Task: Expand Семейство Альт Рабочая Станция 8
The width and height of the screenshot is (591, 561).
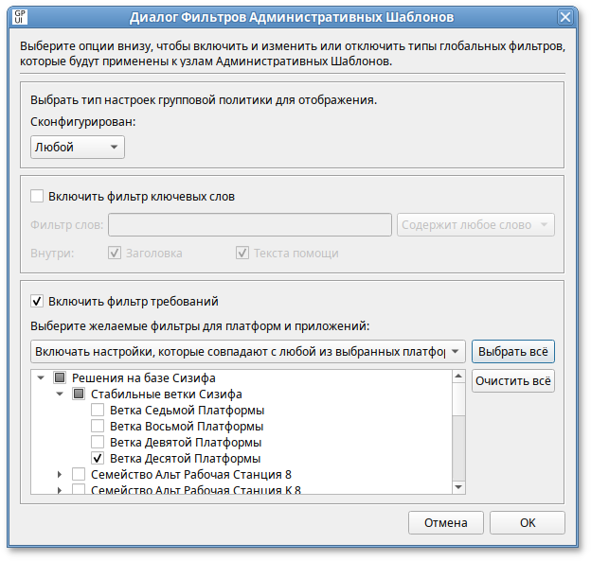Action: [60, 474]
